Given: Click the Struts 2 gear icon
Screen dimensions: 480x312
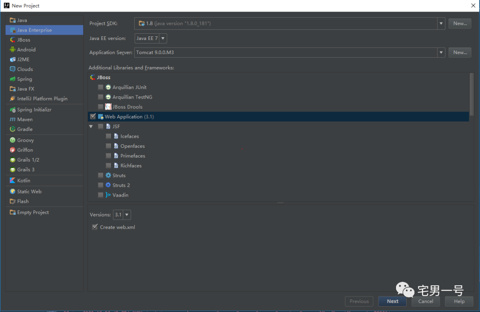Looking at the screenshot, I should pyautogui.click(x=108, y=185).
